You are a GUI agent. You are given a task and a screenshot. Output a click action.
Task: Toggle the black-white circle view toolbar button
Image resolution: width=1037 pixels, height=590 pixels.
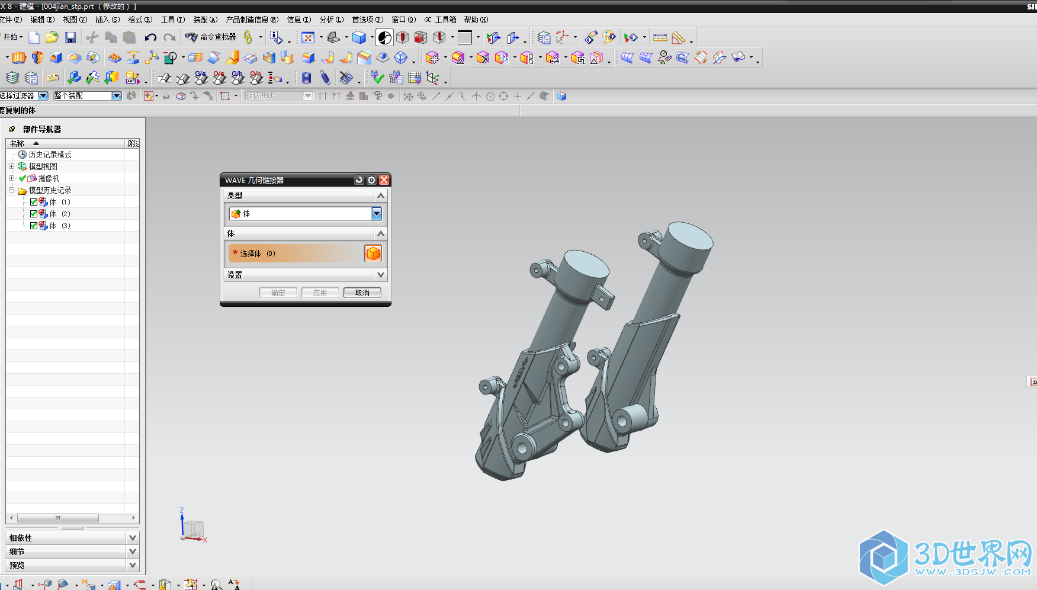[384, 37]
